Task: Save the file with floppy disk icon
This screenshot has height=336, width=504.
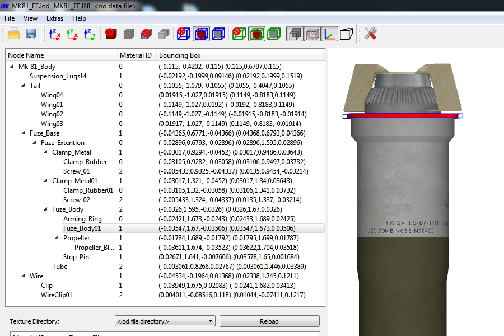Action: click(x=31, y=34)
